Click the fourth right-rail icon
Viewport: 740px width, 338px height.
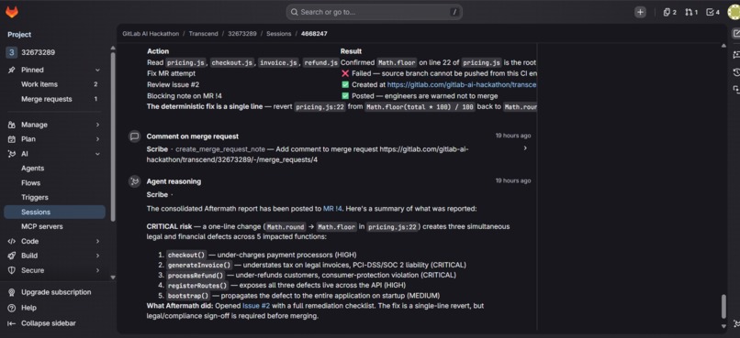(735, 89)
